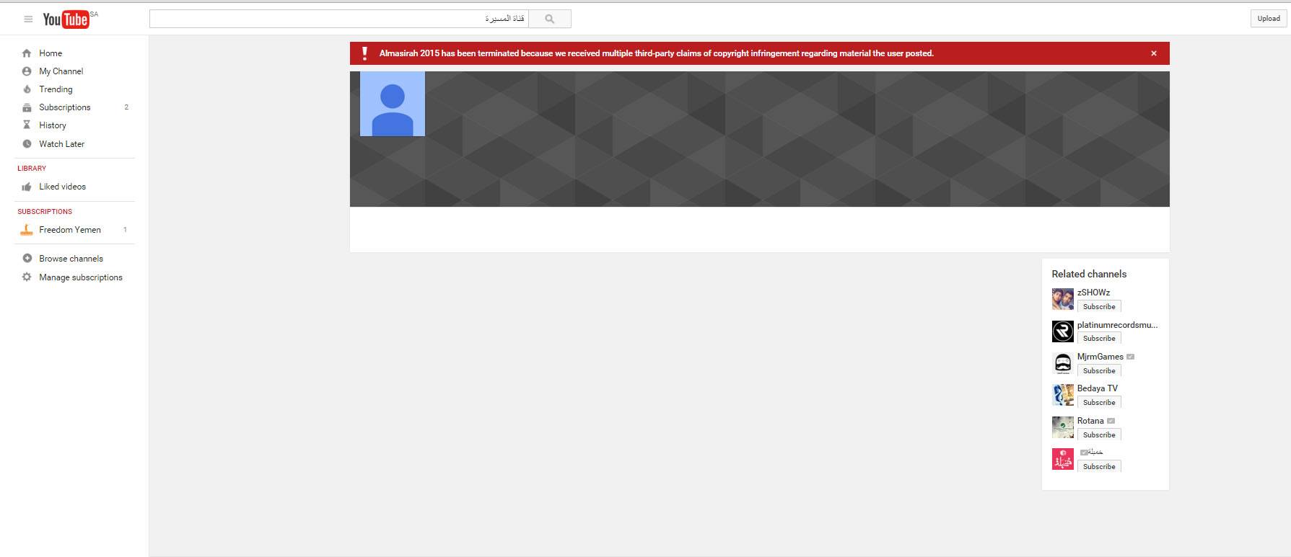The width and height of the screenshot is (1291, 557).
Task: Open History page
Action: coord(53,125)
